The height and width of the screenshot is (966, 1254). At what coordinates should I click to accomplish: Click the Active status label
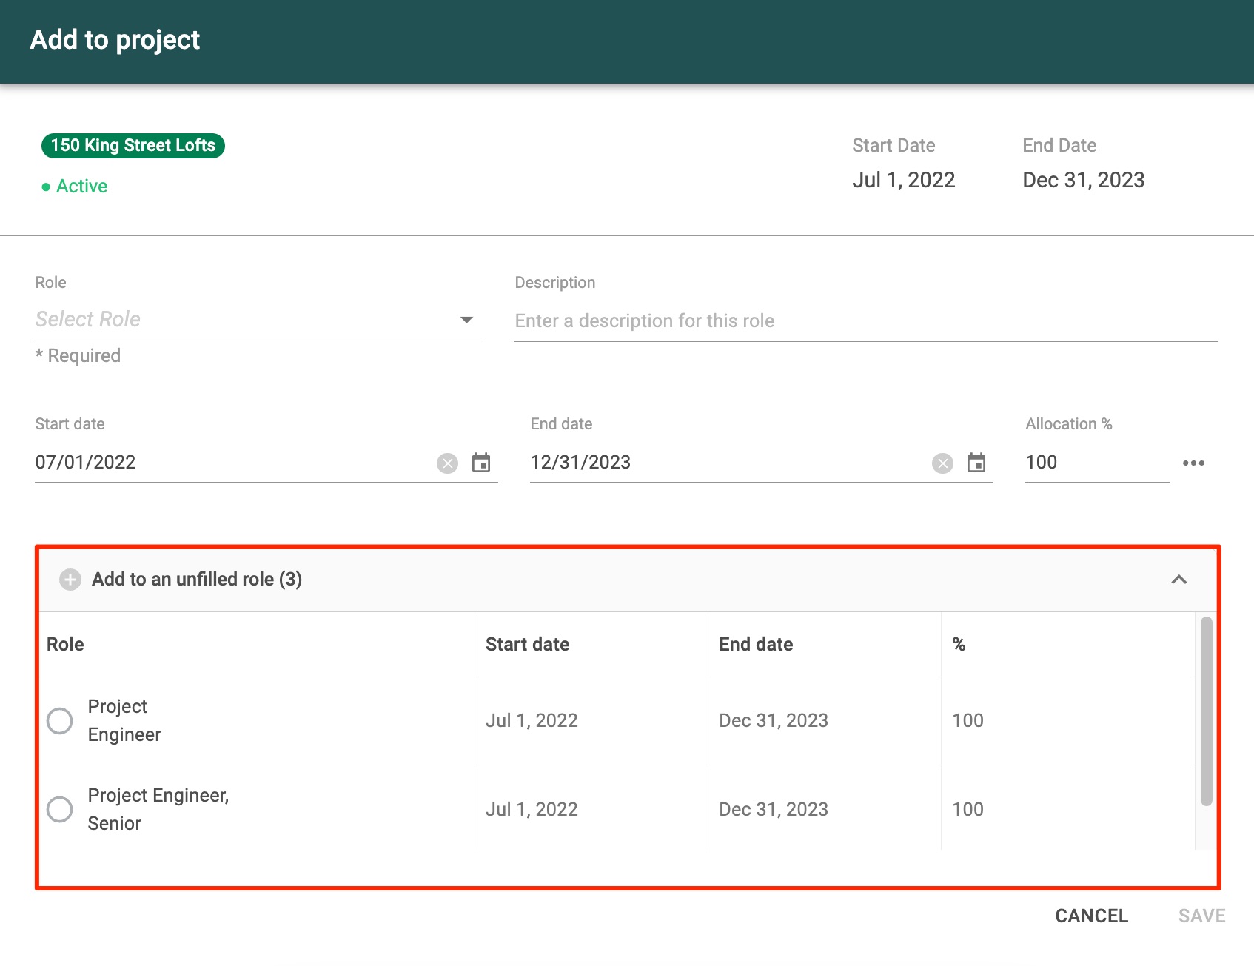(75, 187)
